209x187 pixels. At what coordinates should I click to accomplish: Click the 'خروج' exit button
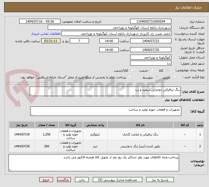[x=46, y=180]
